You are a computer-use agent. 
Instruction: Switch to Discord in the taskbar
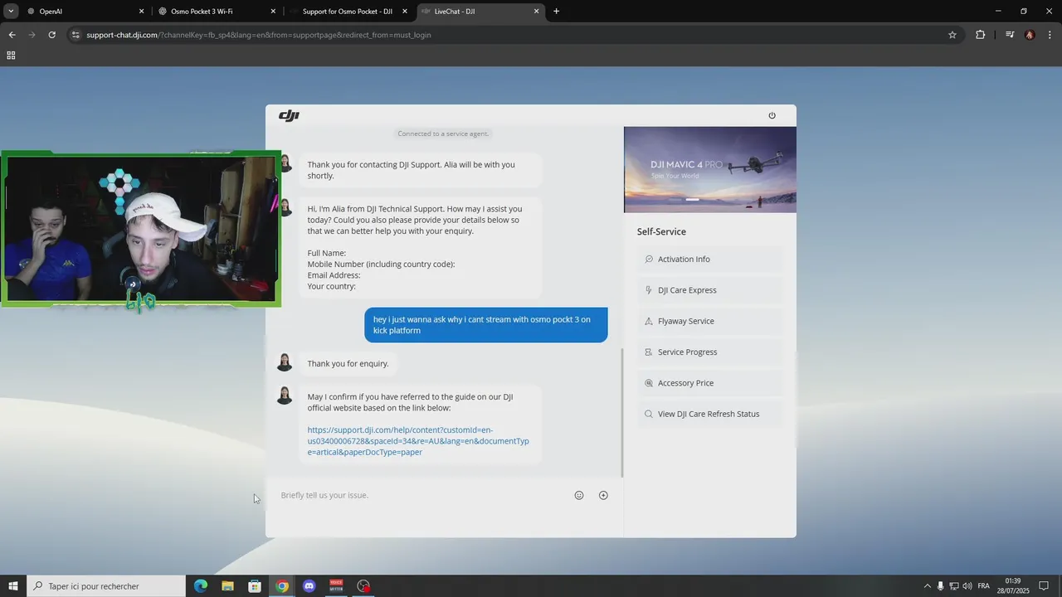pos(309,586)
